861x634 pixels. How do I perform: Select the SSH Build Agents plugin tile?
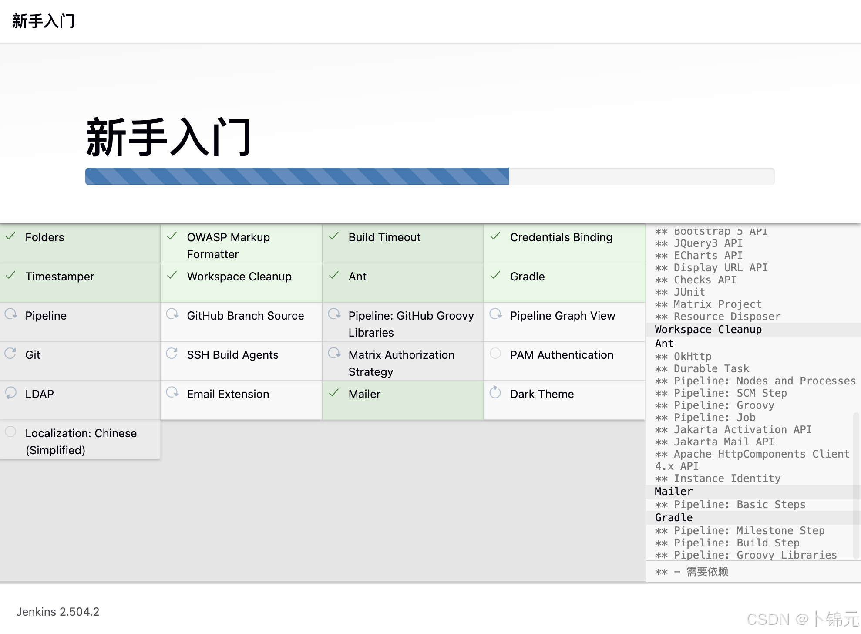[233, 354]
